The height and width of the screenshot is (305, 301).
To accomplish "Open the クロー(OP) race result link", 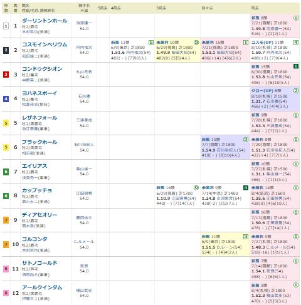I will tap(262, 91).
